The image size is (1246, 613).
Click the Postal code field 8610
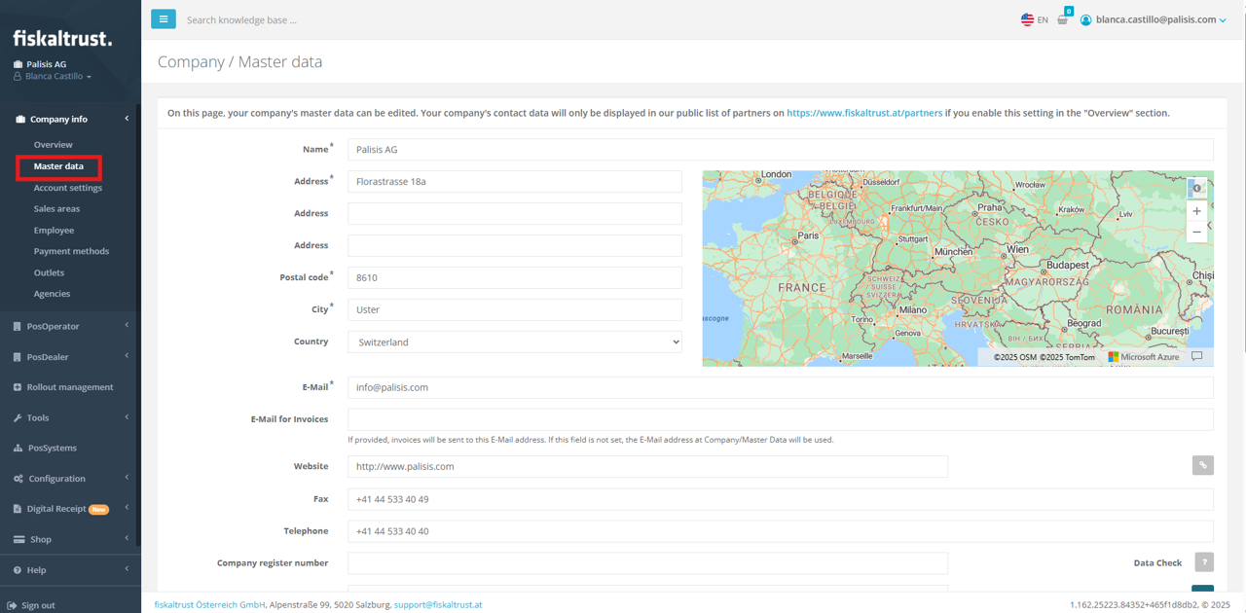pos(515,277)
